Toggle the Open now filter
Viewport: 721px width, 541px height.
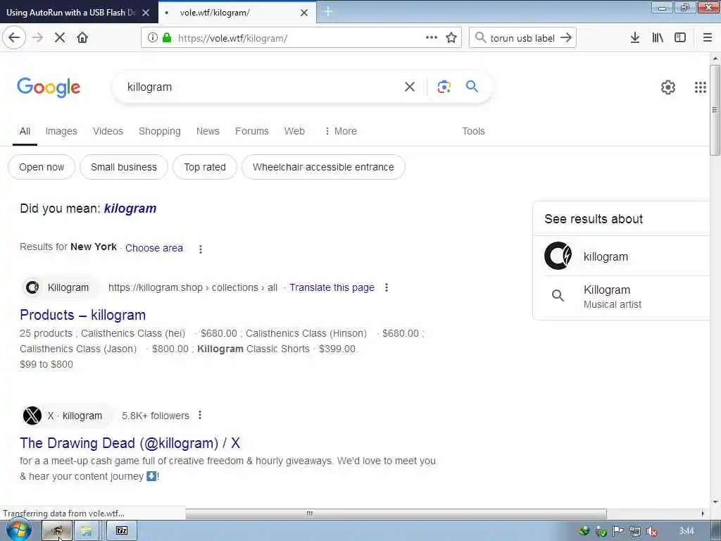[42, 167]
